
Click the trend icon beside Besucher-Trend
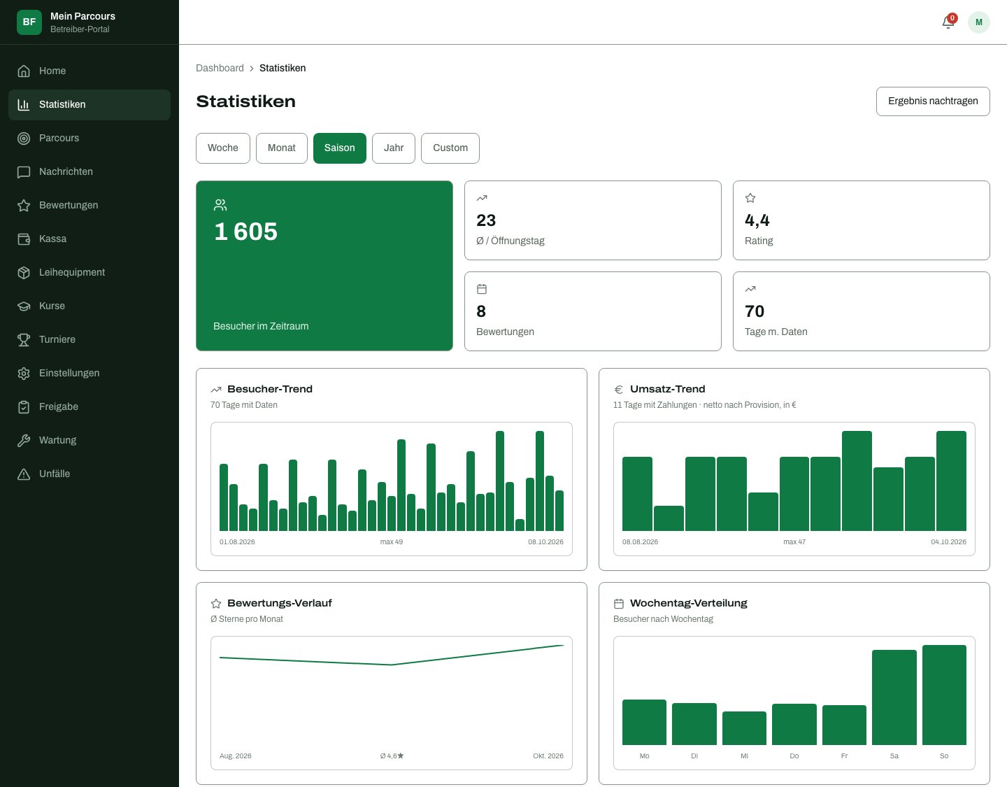[x=216, y=390]
